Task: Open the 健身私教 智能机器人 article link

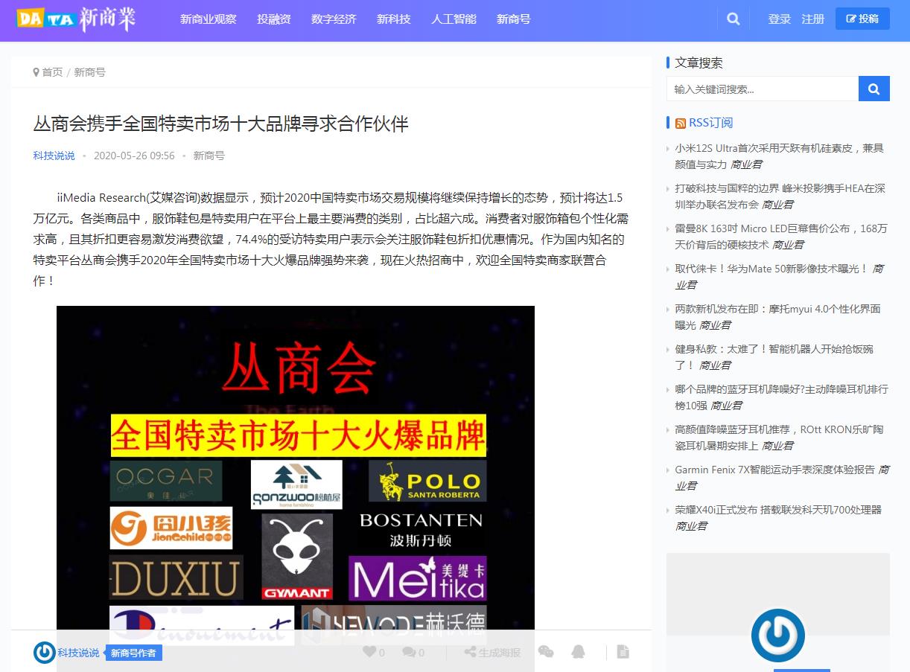Action: 774,357
